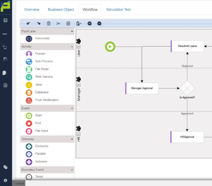
Task: Select the Inclusive gateway icon
Action: tap(29, 162)
